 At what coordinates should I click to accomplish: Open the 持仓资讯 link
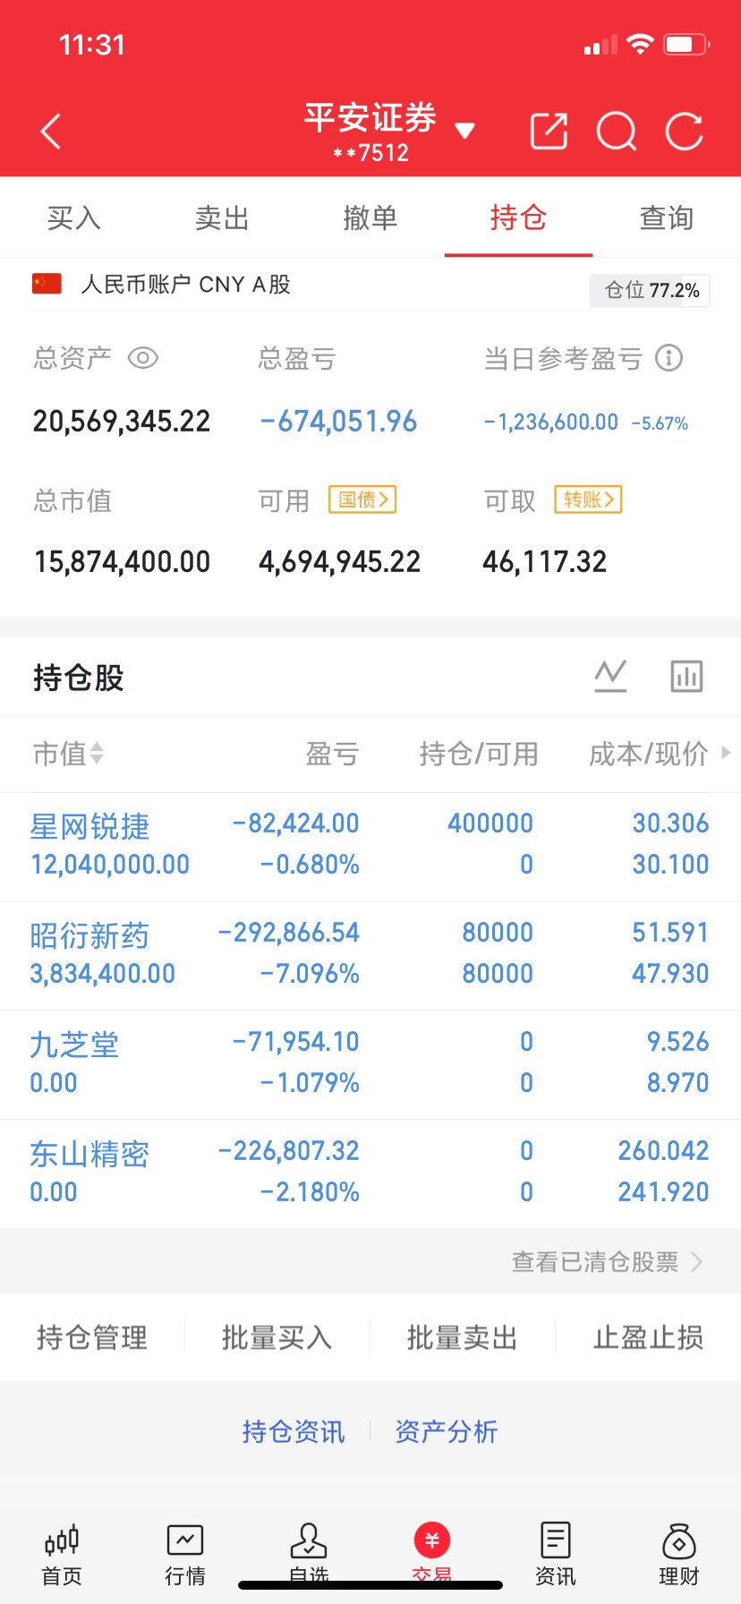294,1431
